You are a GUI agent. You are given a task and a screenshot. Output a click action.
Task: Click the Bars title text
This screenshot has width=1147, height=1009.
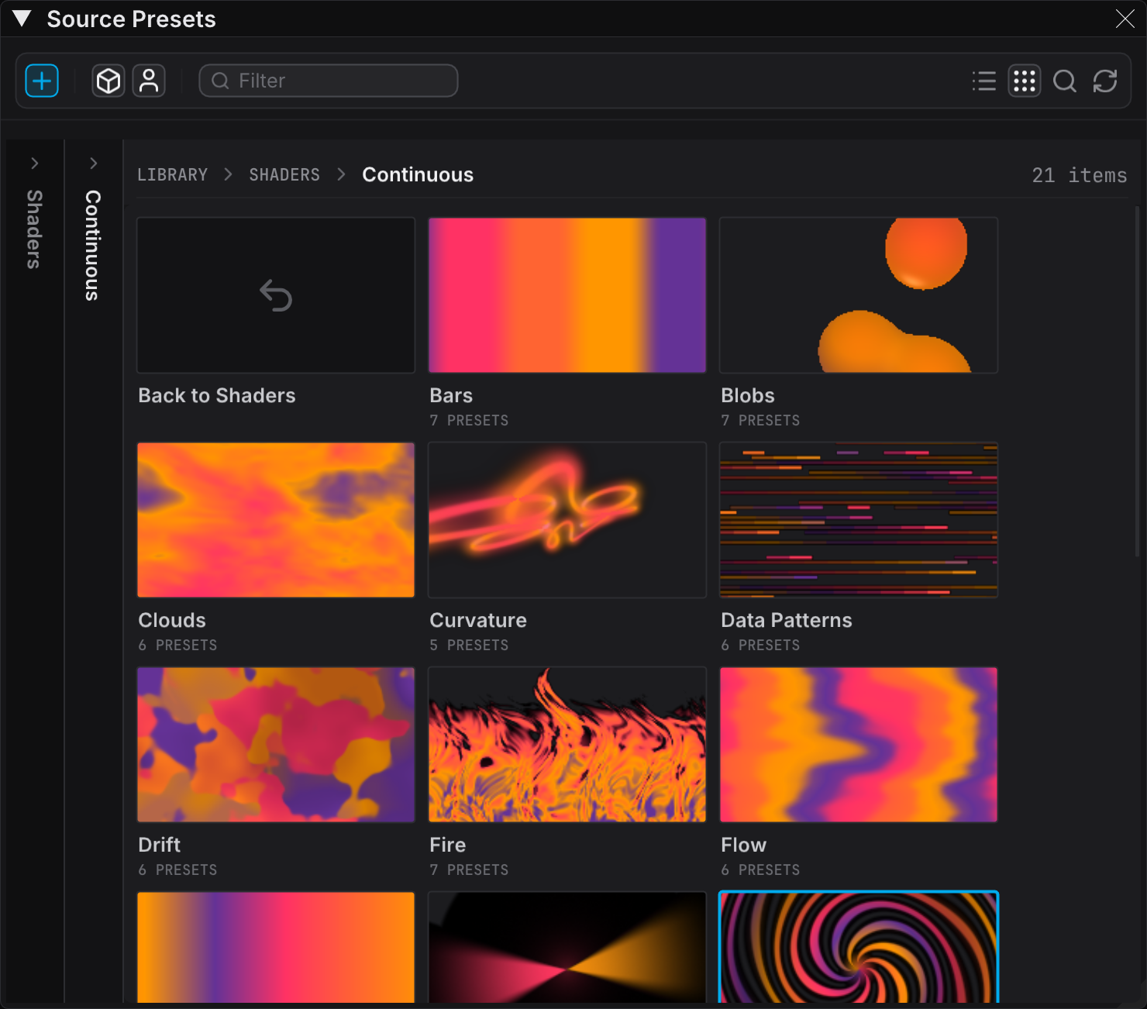coord(451,396)
